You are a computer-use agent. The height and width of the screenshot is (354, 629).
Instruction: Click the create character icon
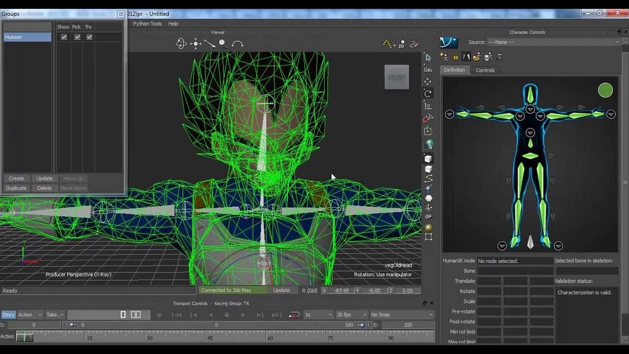444,57
